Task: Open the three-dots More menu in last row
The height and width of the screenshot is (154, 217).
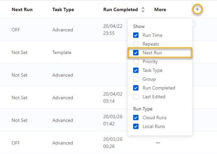Action: point(158,143)
